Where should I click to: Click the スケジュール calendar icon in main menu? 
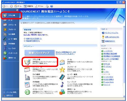point(27,69)
